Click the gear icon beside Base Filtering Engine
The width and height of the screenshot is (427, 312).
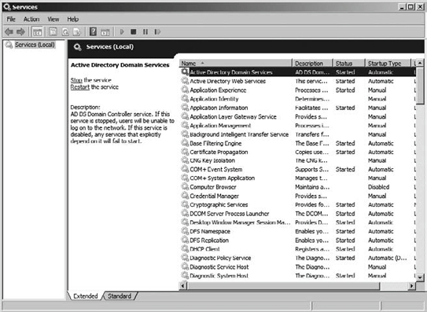(185, 143)
